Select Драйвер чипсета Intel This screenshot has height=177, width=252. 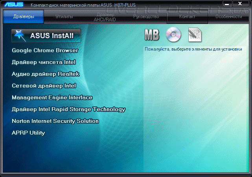(44, 62)
